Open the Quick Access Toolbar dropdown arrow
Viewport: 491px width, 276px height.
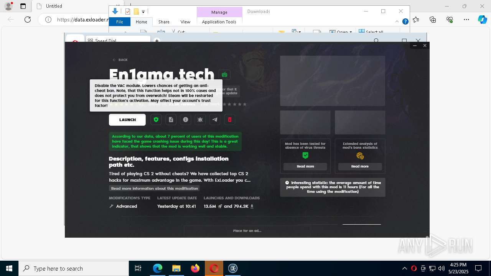click(x=143, y=12)
